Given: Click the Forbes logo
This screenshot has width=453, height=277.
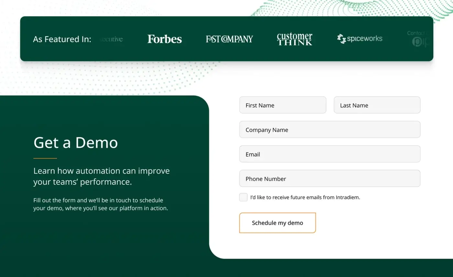Looking at the screenshot, I should click(164, 39).
